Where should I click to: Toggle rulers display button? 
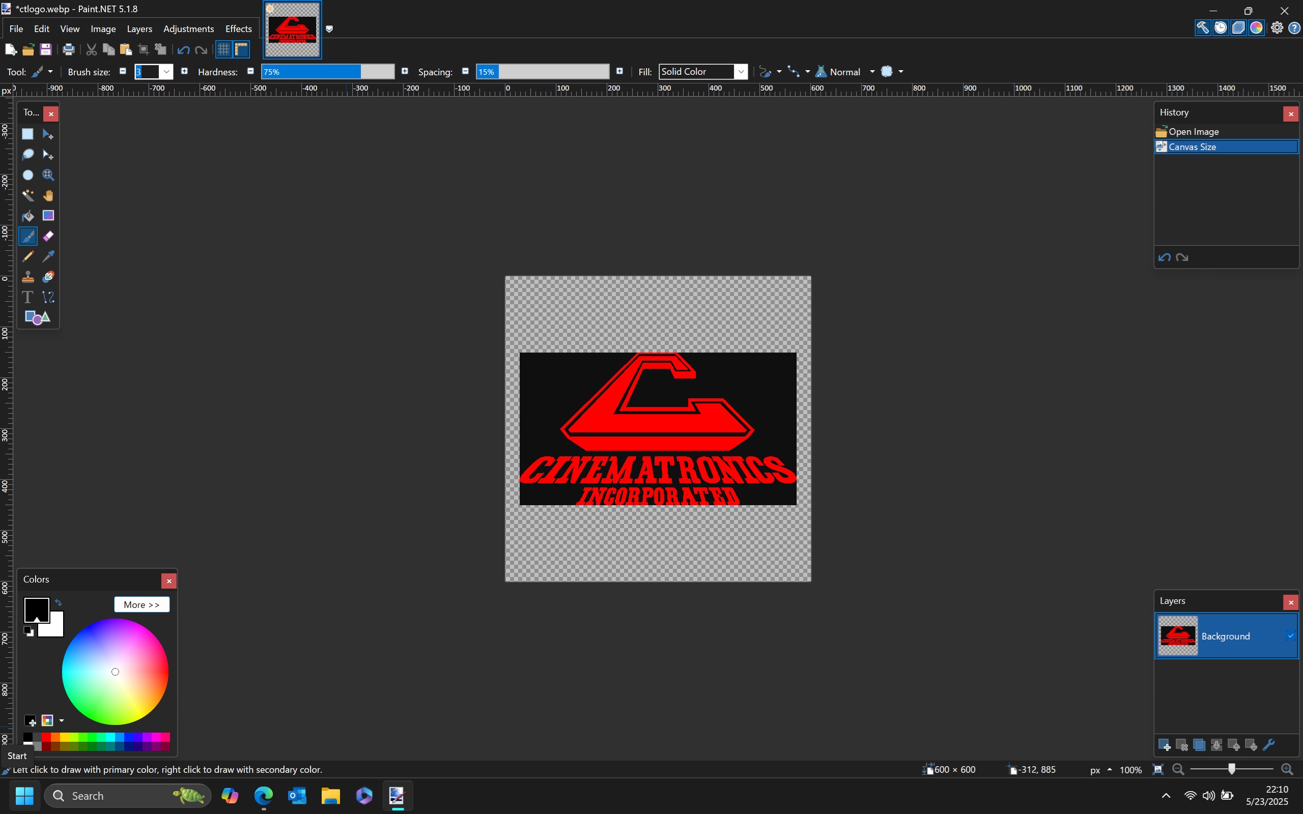pyautogui.click(x=242, y=49)
